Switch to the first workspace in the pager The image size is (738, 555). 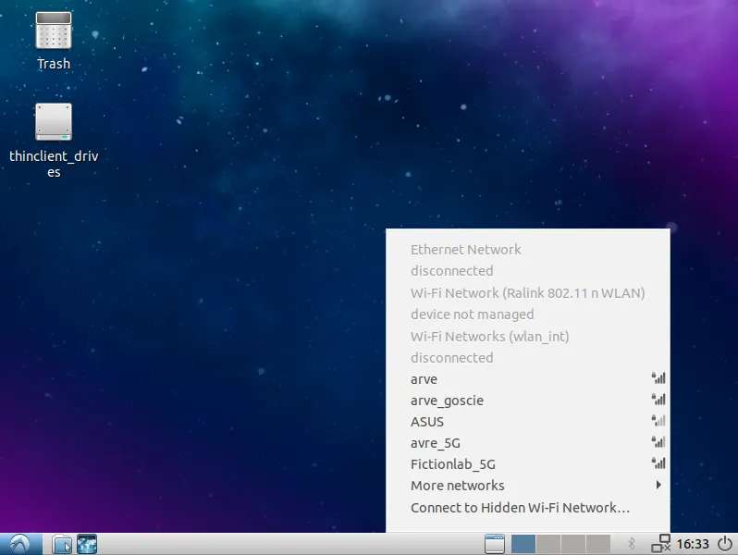tap(523, 544)
